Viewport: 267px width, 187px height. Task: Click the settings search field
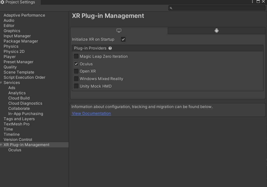coord(217,8)
